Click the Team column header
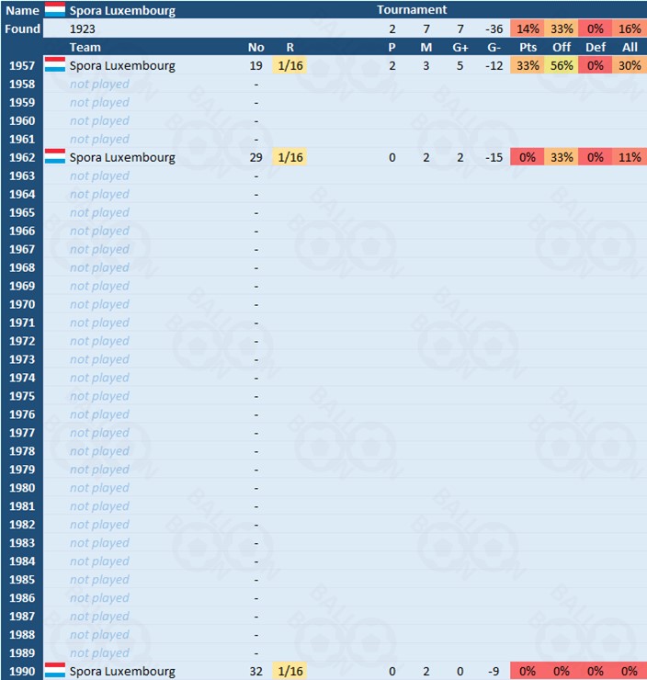Screen dimensions: 647x680 click(85, 47)
